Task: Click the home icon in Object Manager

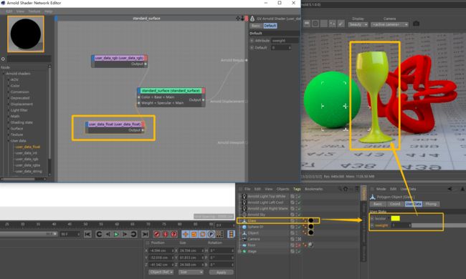Action: click(346, 189)
